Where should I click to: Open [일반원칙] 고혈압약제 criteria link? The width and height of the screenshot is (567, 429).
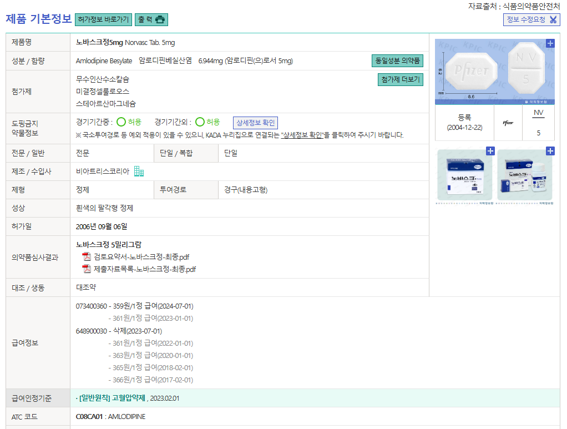coord(112,398)
